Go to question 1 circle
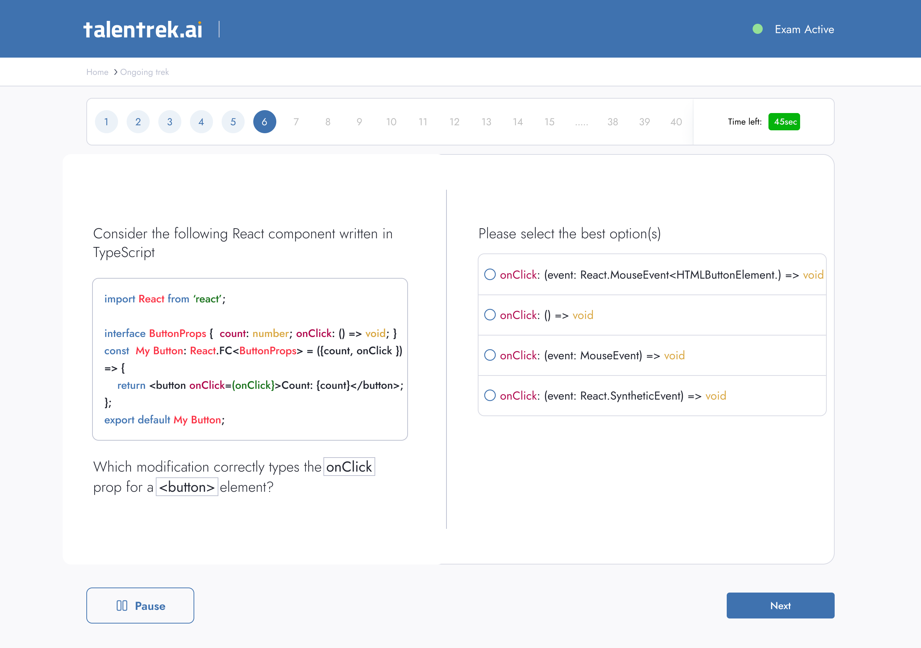This screenshot has width=921, height=648. point(106,122)
